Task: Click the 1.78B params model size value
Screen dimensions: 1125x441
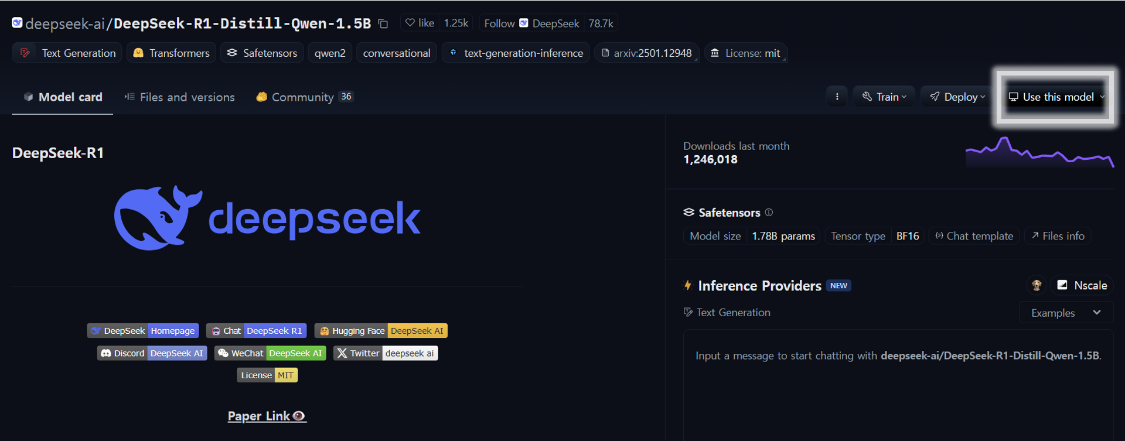Action: coord(783,235)
